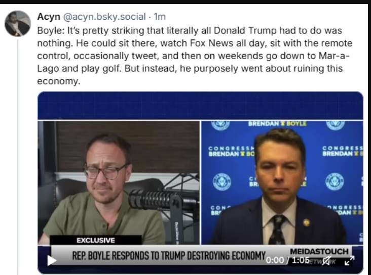Click the 0:00 / 1:05 time display

click(289, 260)
